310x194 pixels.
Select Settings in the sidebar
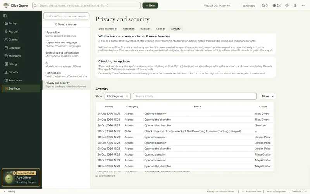21,88
